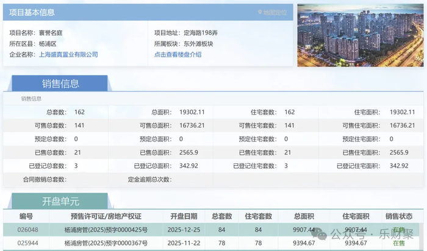The width and height of the screenshot is (427, 251).
Task: Click the 总套数 label in sales info
Action: click(x=56, y=112)
